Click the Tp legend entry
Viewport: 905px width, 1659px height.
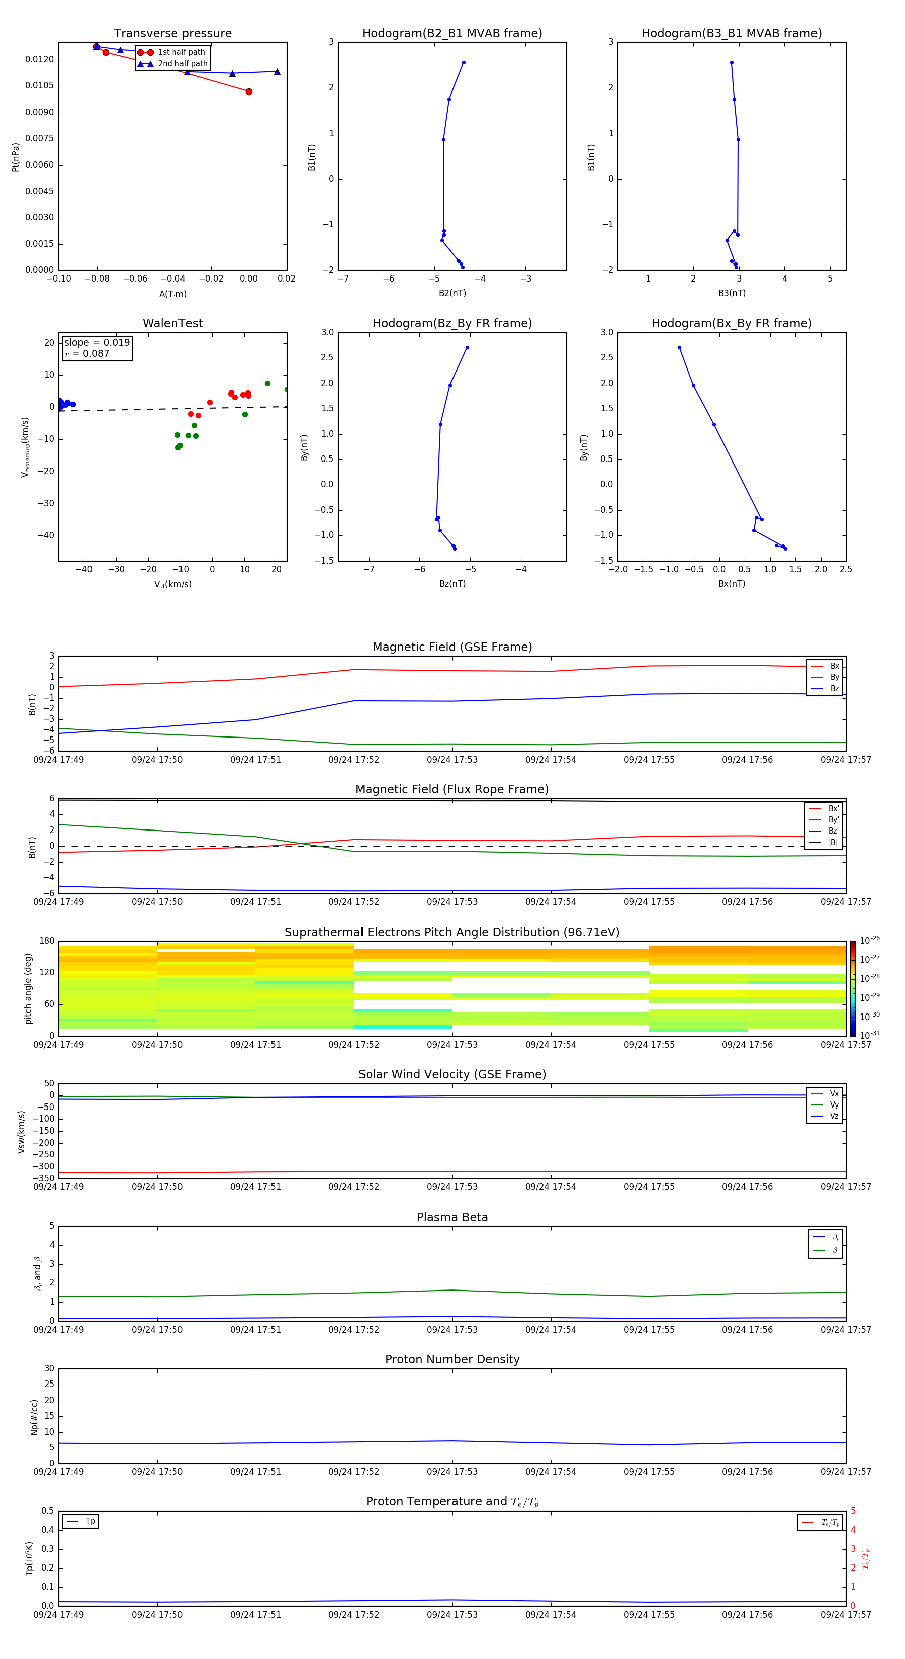pyautogui.click(x=80, y=1521)
